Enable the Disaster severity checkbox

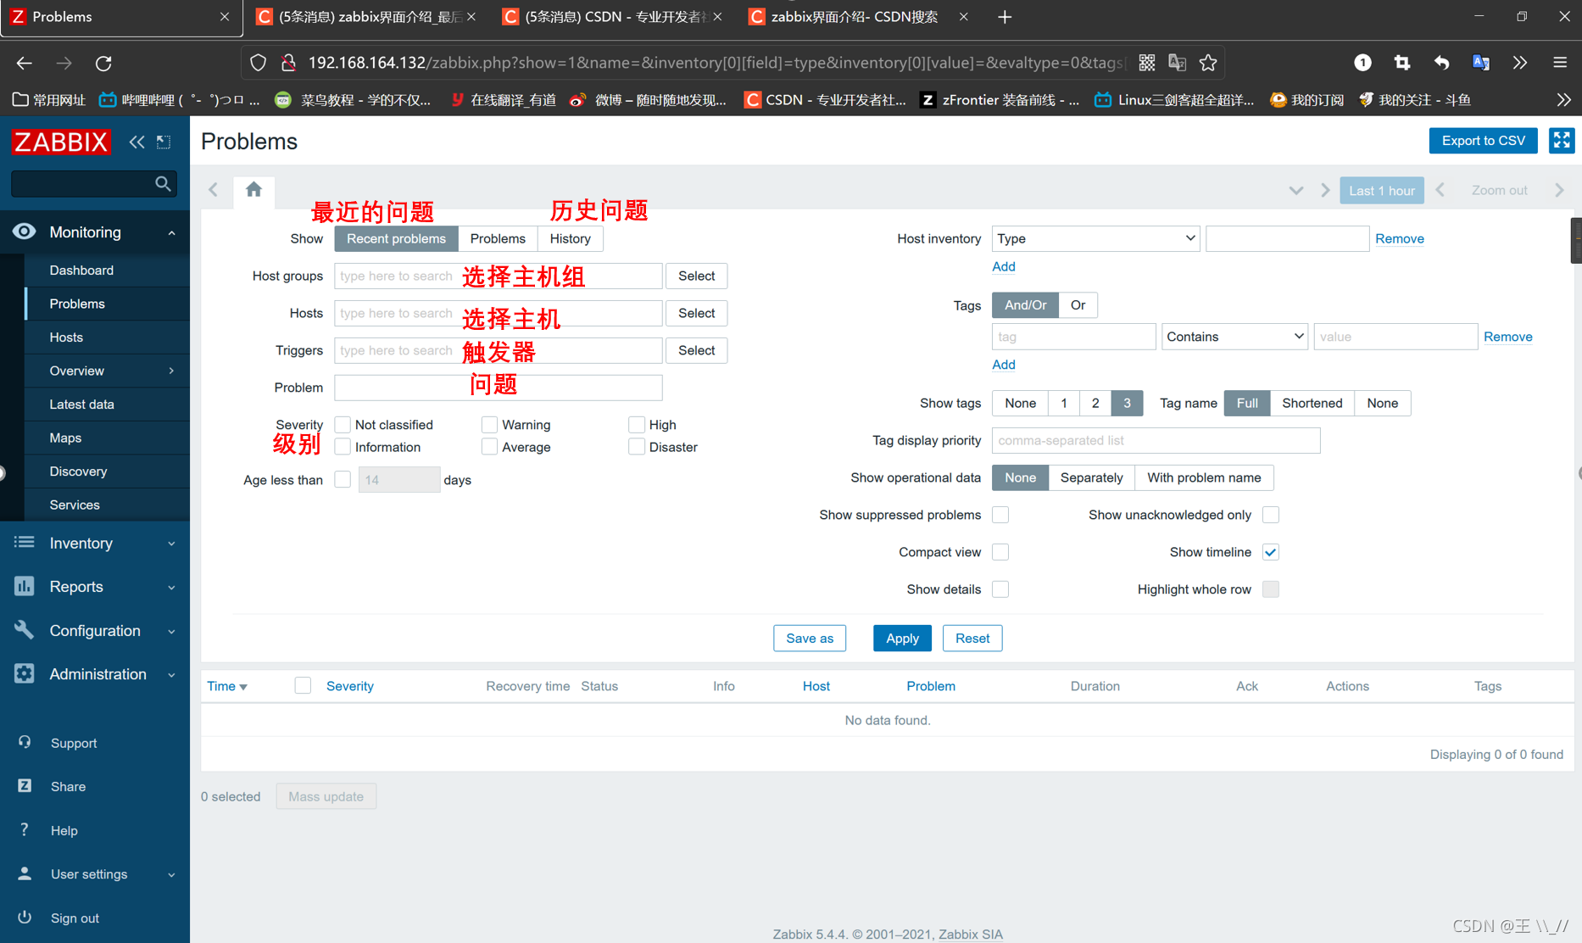tap(637, 447)
